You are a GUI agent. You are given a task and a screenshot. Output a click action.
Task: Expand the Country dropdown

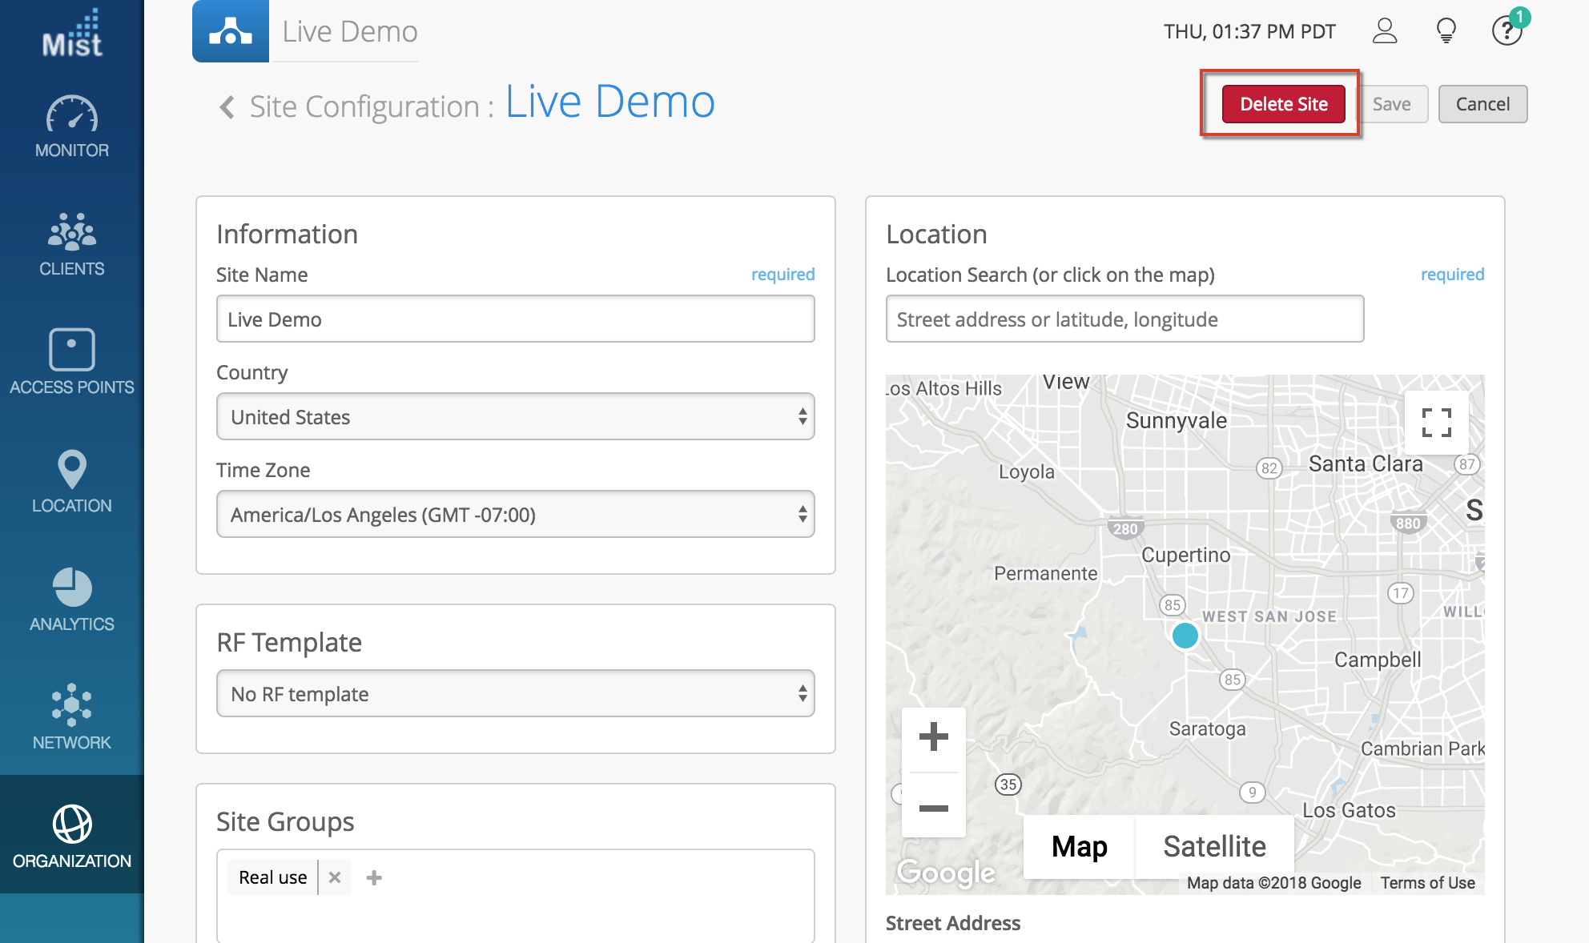tap(515, 417)
